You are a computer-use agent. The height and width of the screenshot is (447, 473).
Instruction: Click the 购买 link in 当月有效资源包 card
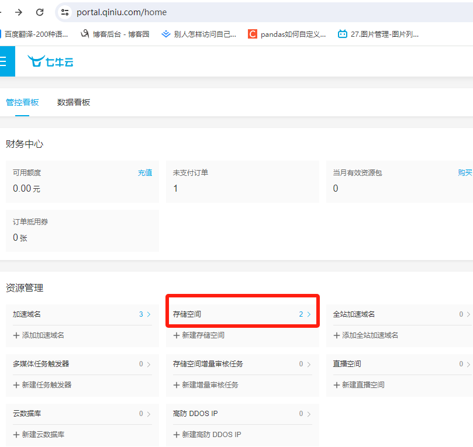coord(465,173)
